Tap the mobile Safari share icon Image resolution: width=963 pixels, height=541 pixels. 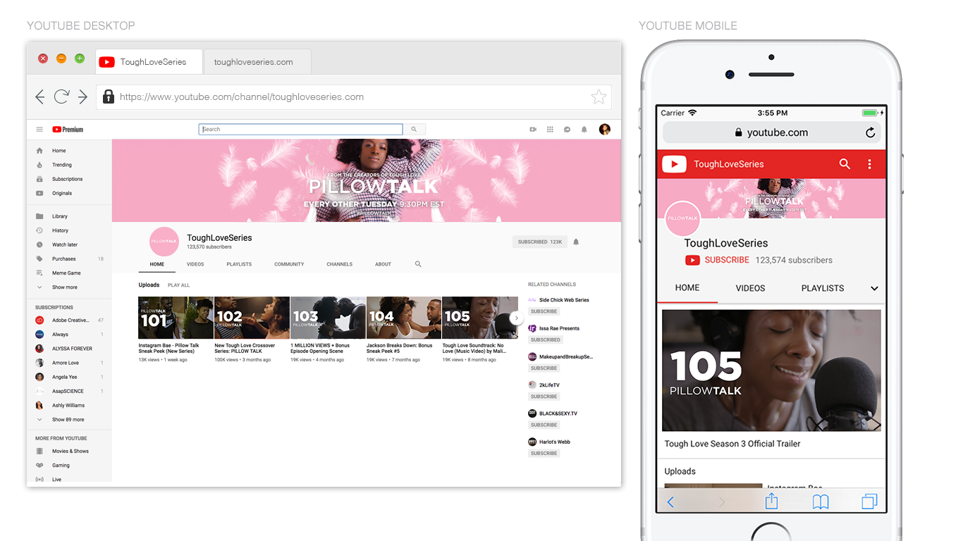pos(771,501)
